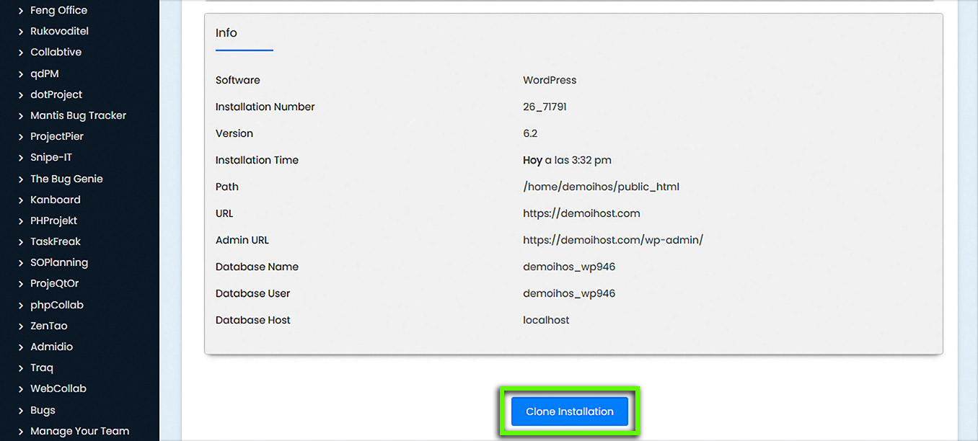978x441 pixels.
Task: Open the phpCollab entry
Action: click(x=57, y=305)
